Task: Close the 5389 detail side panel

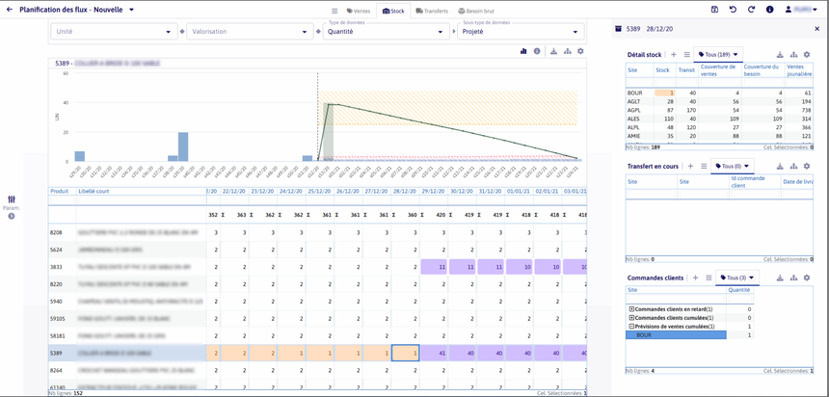Action: point(816,29)
